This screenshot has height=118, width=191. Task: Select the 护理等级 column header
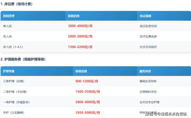tap(9, 71)
